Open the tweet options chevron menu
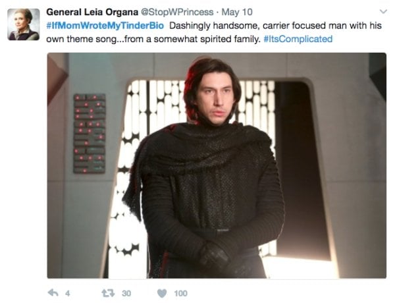This screenshot has width=395, height=303. coord(383,12)
